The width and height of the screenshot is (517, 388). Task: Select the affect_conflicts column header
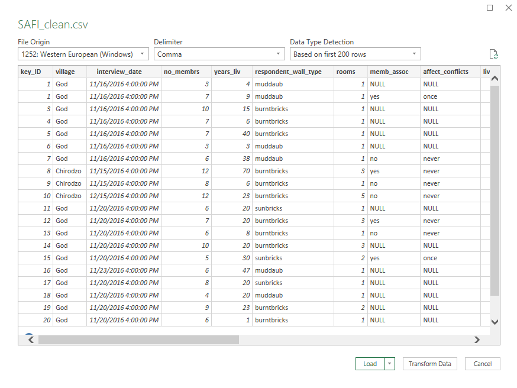(450, 72)
